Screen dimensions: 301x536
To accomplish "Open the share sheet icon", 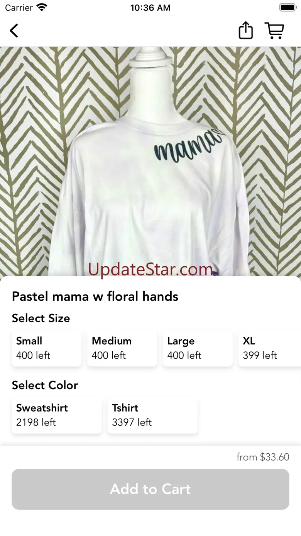I will pyautogui.click(x=246, y=30).
